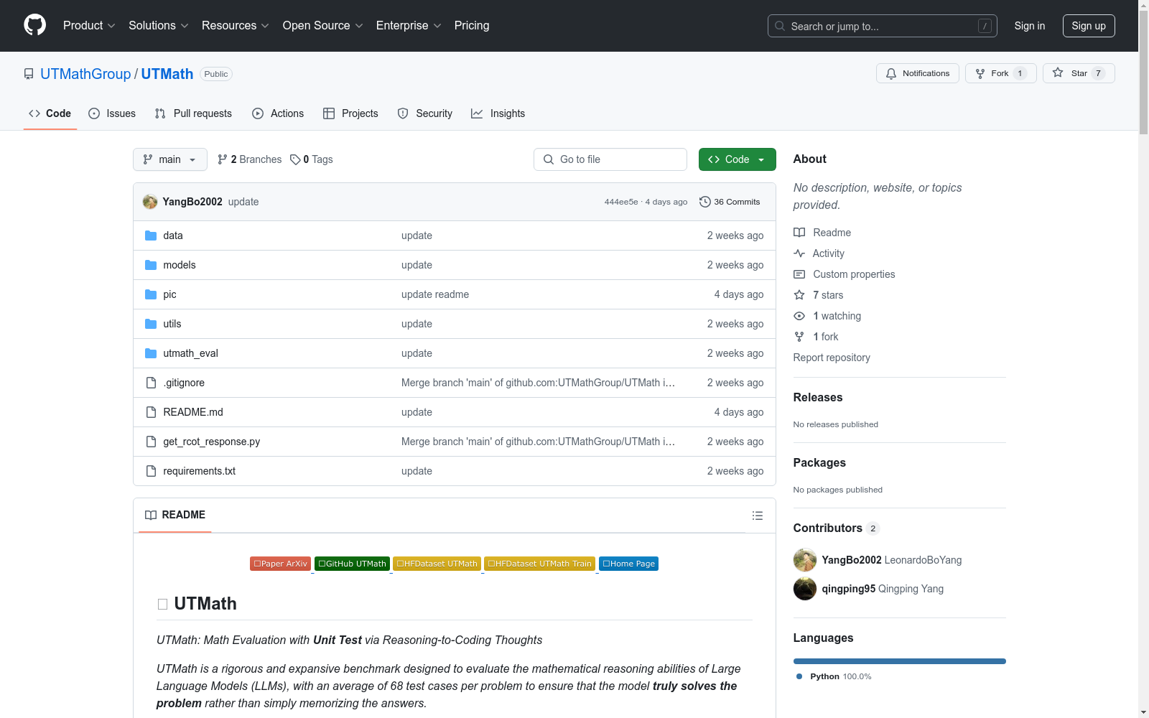The image size is (1149, 718).
Task: Click the repository icon beside UTMathGroup
Action: 29,74
